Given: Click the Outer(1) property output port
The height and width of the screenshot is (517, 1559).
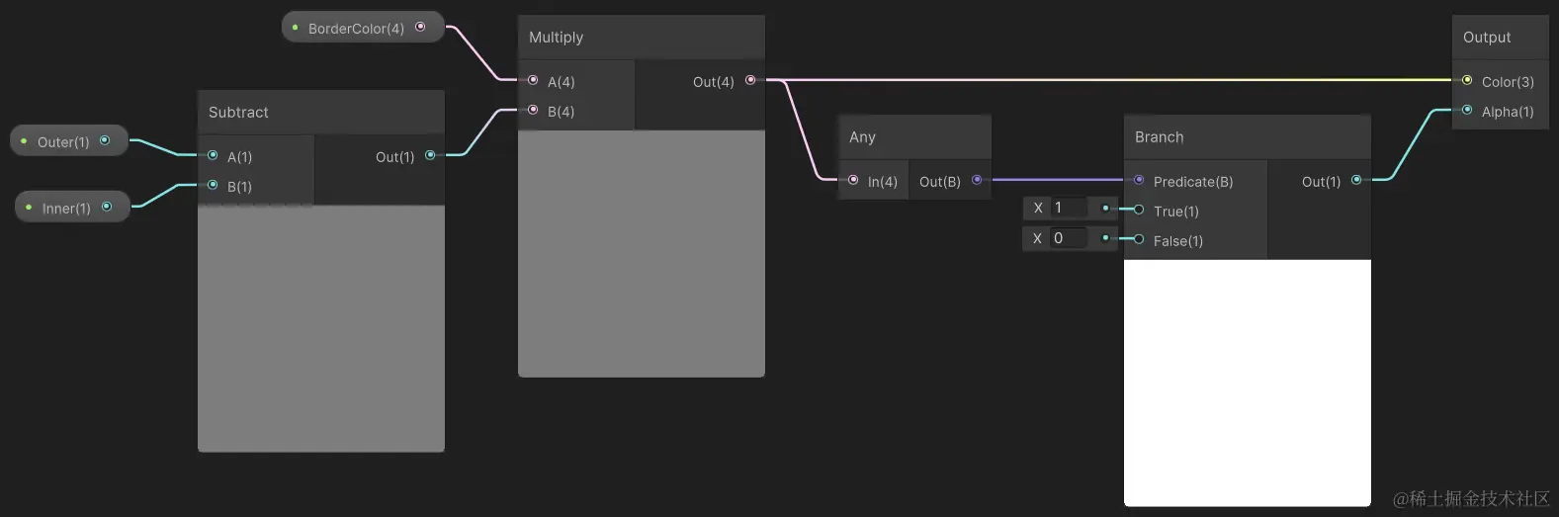Looking at the screenshot, I should (x=105, y=140).
